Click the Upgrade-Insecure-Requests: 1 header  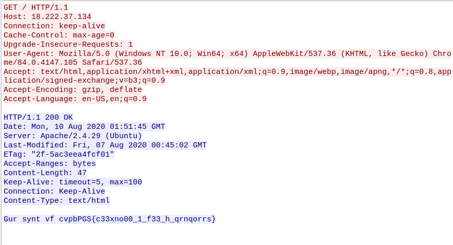coord(68,44)
